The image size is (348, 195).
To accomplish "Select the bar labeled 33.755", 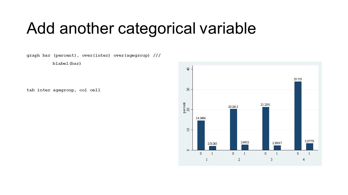I will pyautogui.click(x=298, y=116).
